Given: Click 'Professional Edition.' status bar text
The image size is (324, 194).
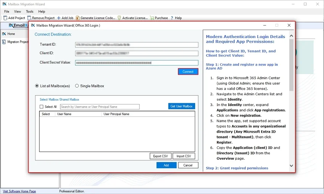Looking at the screenshot, I should 72,191.
